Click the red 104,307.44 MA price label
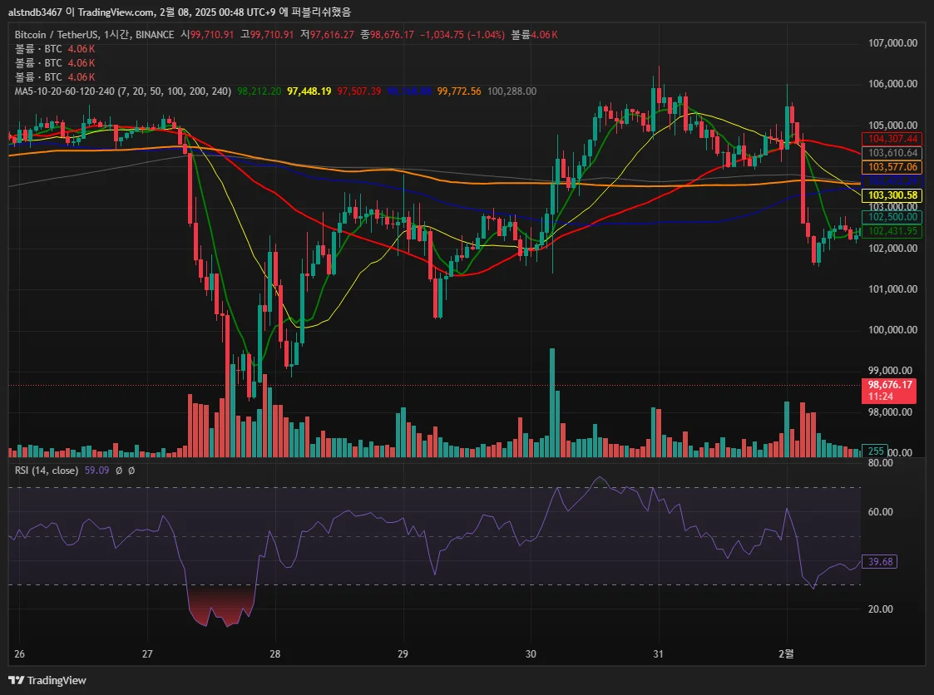This screenshot has height=695, width=934. click(892, 139)
